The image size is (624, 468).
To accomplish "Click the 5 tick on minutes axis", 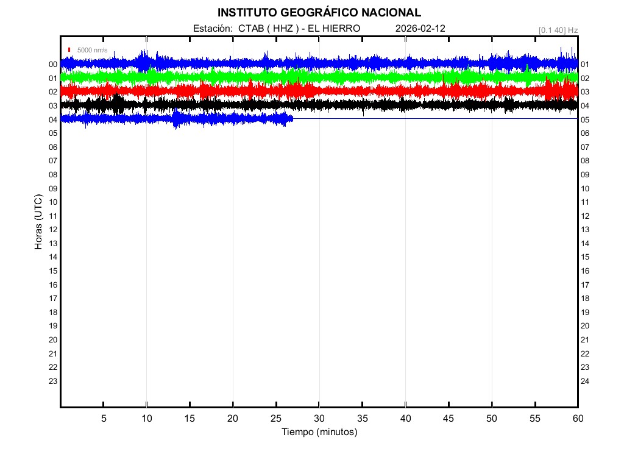I will 104,419.
